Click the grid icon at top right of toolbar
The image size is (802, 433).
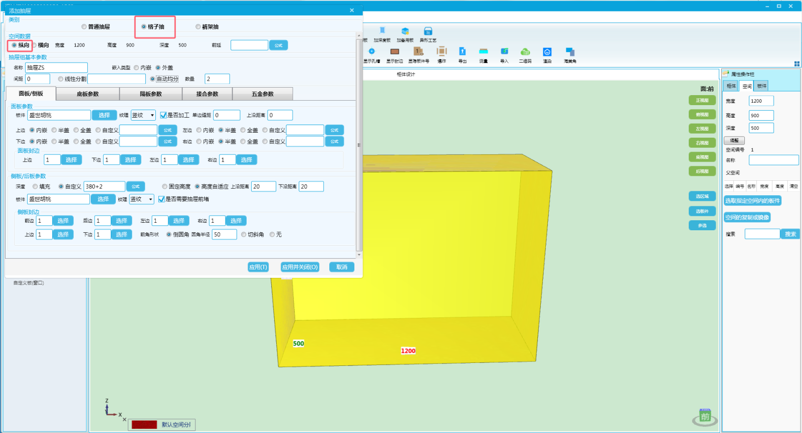(x=797, y=64)
